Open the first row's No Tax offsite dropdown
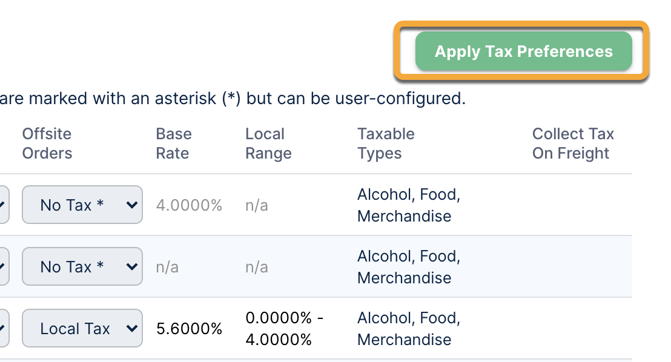 pos(82,205)
